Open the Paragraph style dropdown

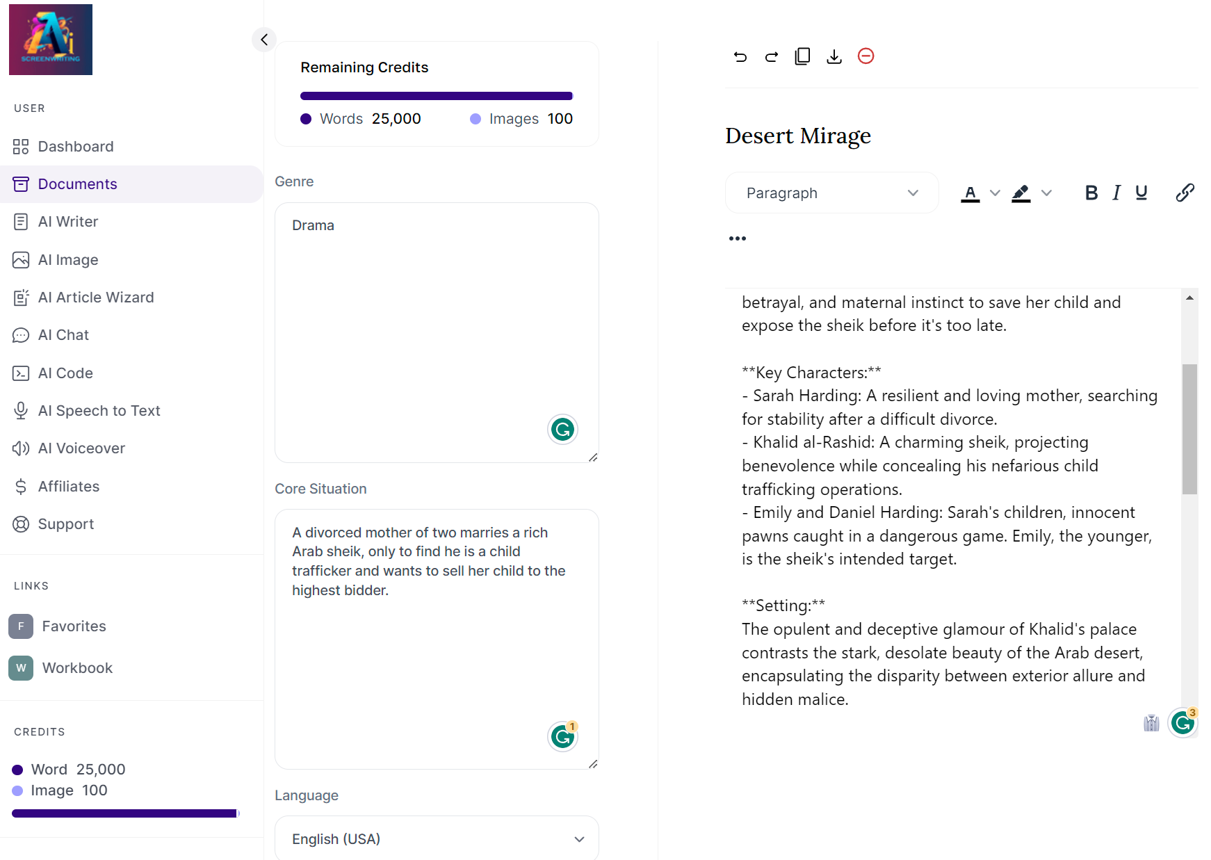[831, 193]
